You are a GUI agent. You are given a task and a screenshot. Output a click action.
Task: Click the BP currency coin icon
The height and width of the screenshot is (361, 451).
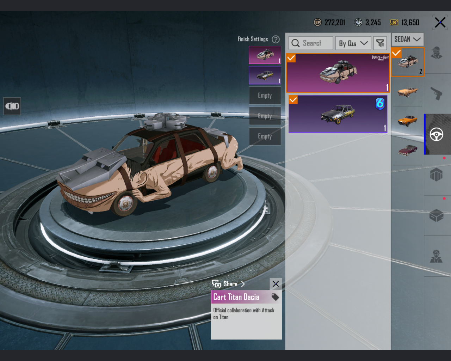317,23
